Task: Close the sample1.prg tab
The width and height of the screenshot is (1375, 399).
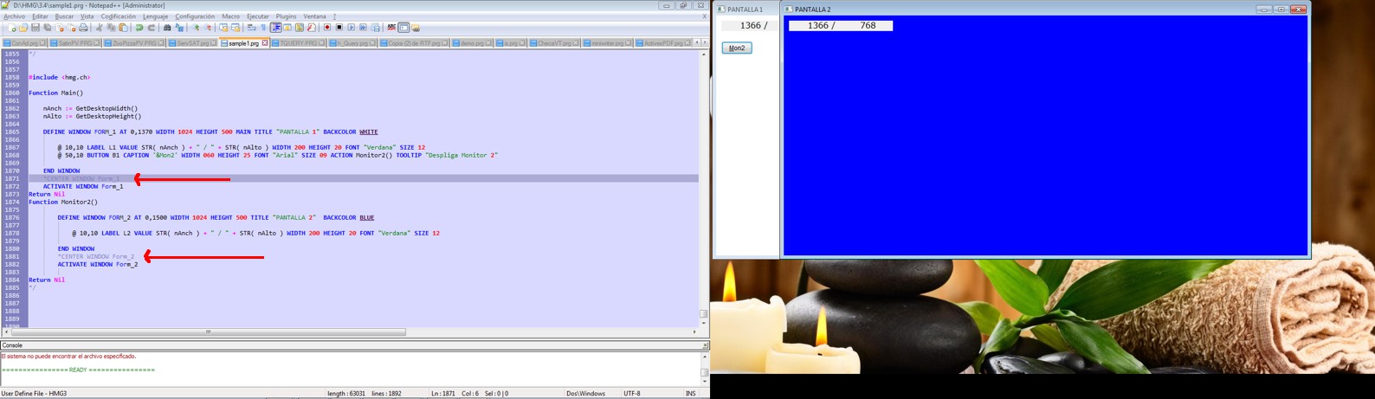Action: (x=265, y=42)
